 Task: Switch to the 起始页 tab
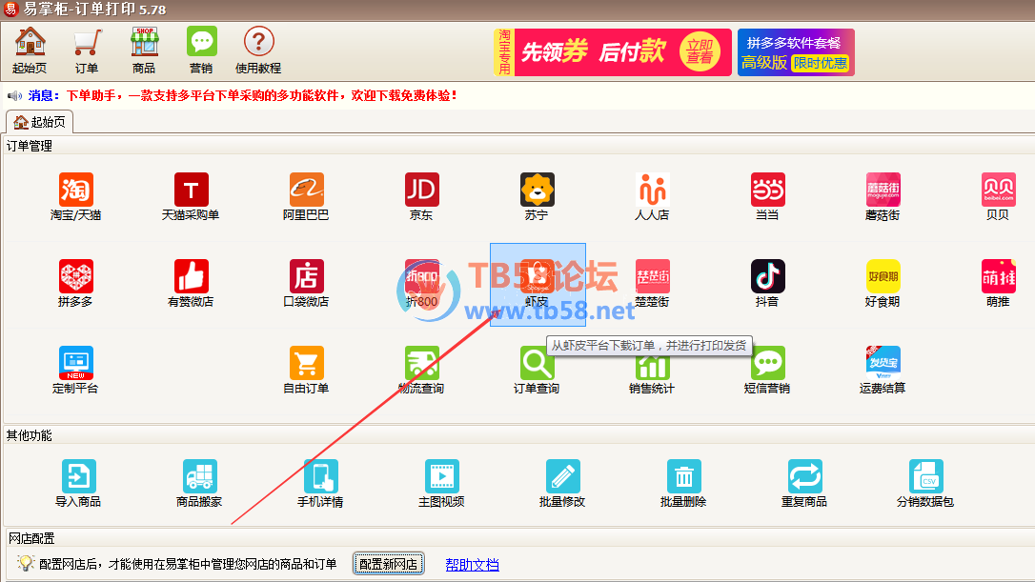(40, 122)
